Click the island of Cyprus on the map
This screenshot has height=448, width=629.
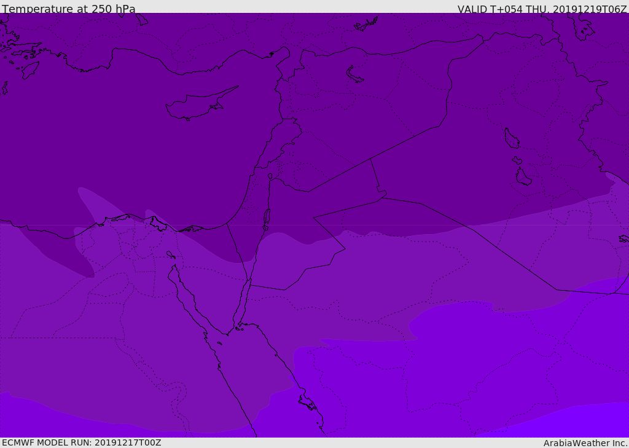tap(197, 105)
